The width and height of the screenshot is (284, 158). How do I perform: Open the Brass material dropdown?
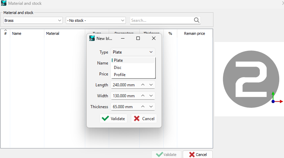point(33,20)
